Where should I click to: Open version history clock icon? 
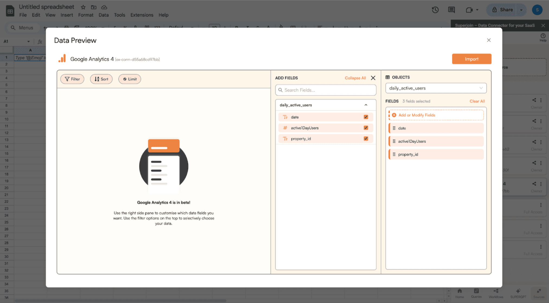(435, 10)
